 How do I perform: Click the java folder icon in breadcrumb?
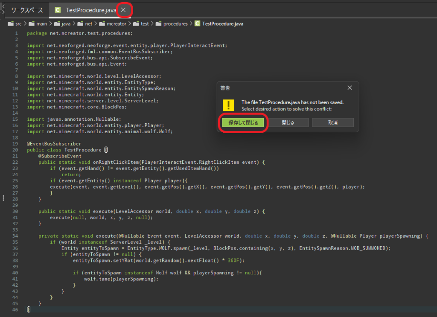[57, 24]
